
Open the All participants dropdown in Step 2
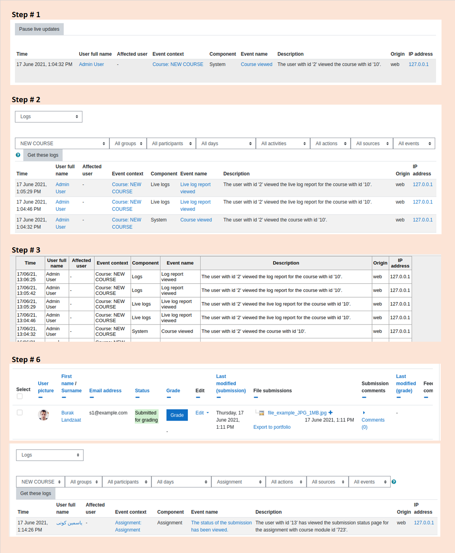point(171,143)
